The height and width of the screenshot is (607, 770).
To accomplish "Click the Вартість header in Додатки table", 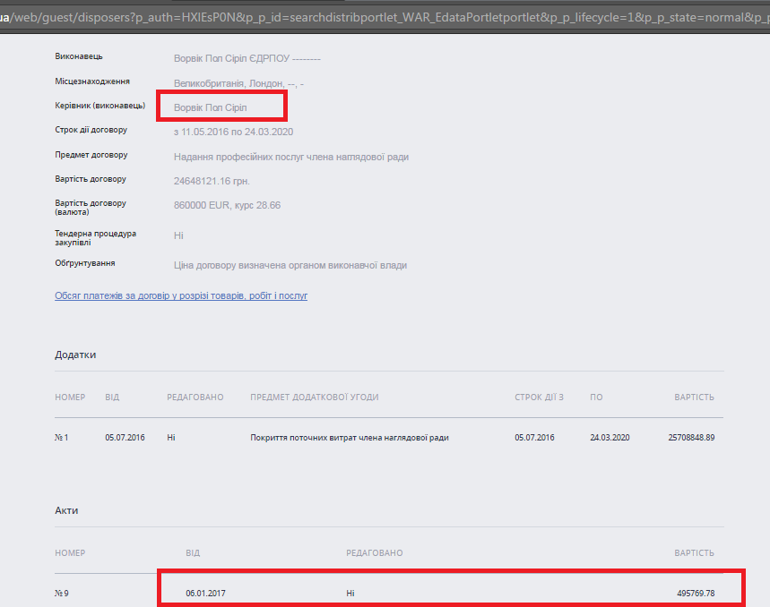I will 694,397.
